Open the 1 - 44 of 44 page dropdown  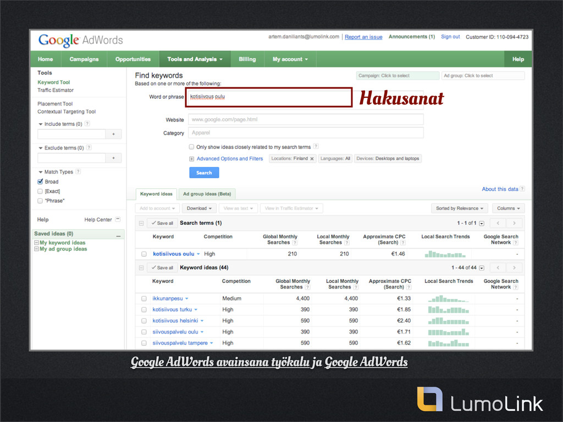[x=482, y=268]
